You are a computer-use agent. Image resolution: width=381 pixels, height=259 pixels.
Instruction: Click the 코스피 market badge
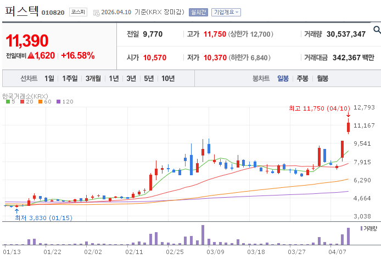[x=78, y=12]
